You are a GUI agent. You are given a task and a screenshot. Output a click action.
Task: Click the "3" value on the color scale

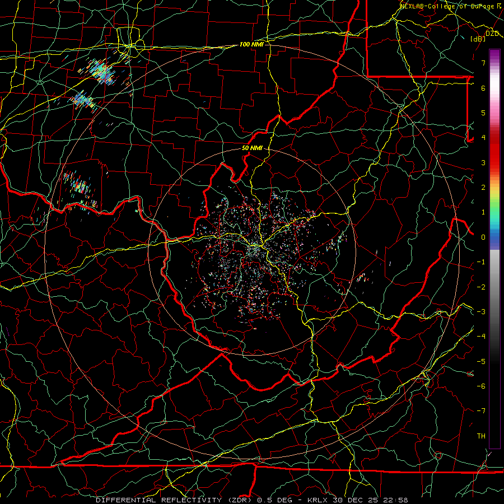[483, 162]
